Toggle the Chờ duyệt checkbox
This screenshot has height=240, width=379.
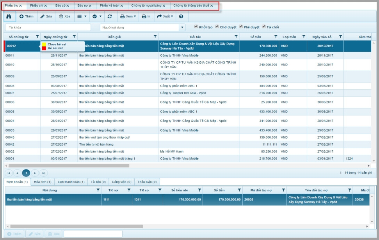click(x=217, y=27)
